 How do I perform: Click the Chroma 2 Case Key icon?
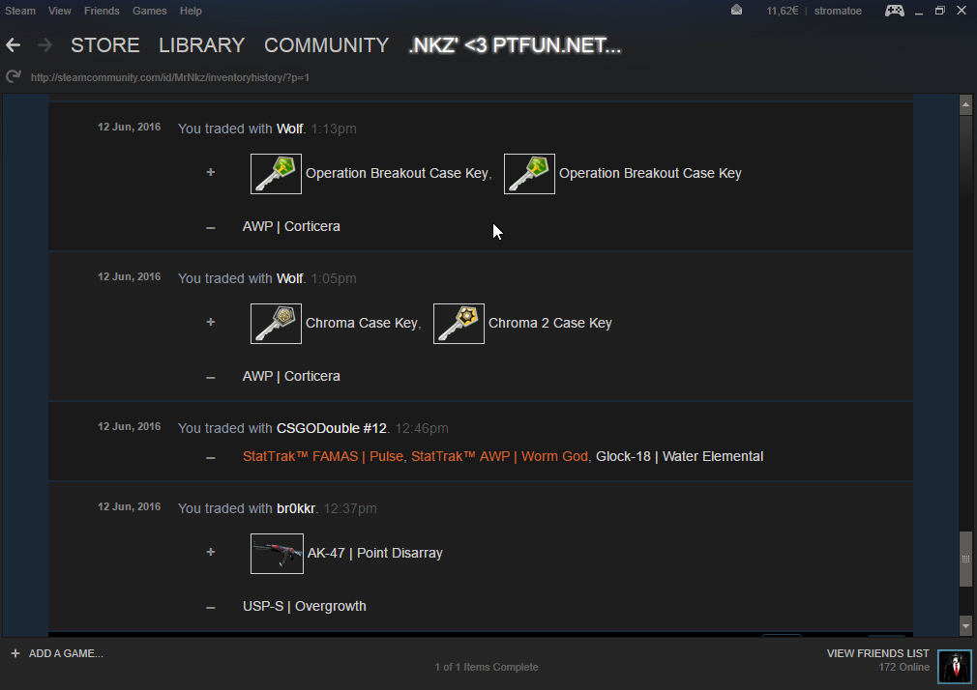coord(459,324)
